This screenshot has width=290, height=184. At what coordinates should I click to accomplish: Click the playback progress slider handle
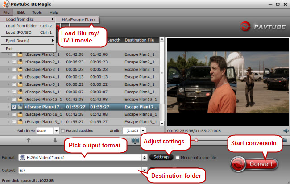(x=196, y=140)
